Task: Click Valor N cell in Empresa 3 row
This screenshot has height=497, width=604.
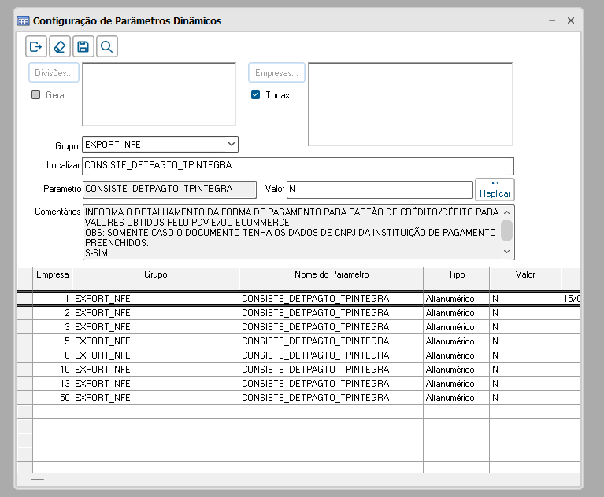Action: (525, 327)
